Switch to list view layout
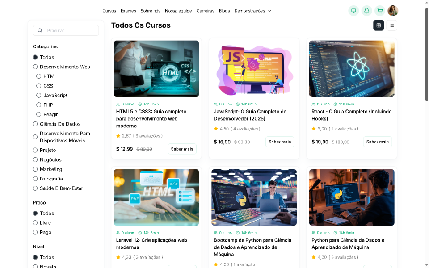The height and width of the screenshot is (268, 429). point(391,25)
